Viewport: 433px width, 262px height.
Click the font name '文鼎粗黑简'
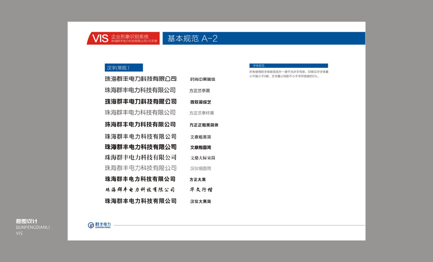(201, 137)
